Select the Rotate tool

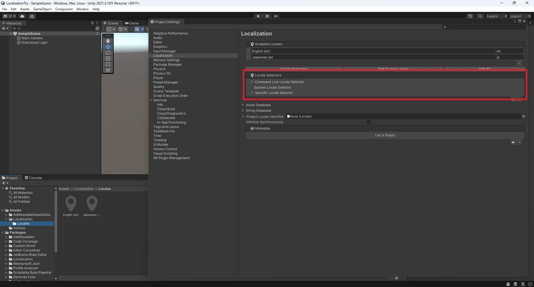tap(107, 52)
